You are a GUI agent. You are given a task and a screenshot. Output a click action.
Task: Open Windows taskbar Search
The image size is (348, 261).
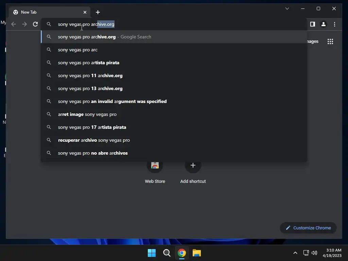(167, 253)
